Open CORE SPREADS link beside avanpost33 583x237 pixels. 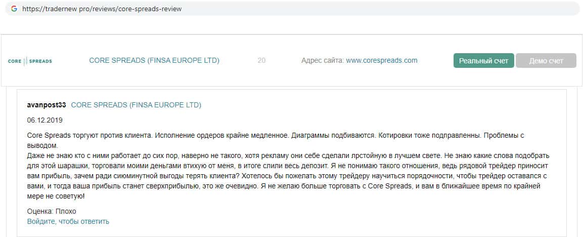(136, 105)
